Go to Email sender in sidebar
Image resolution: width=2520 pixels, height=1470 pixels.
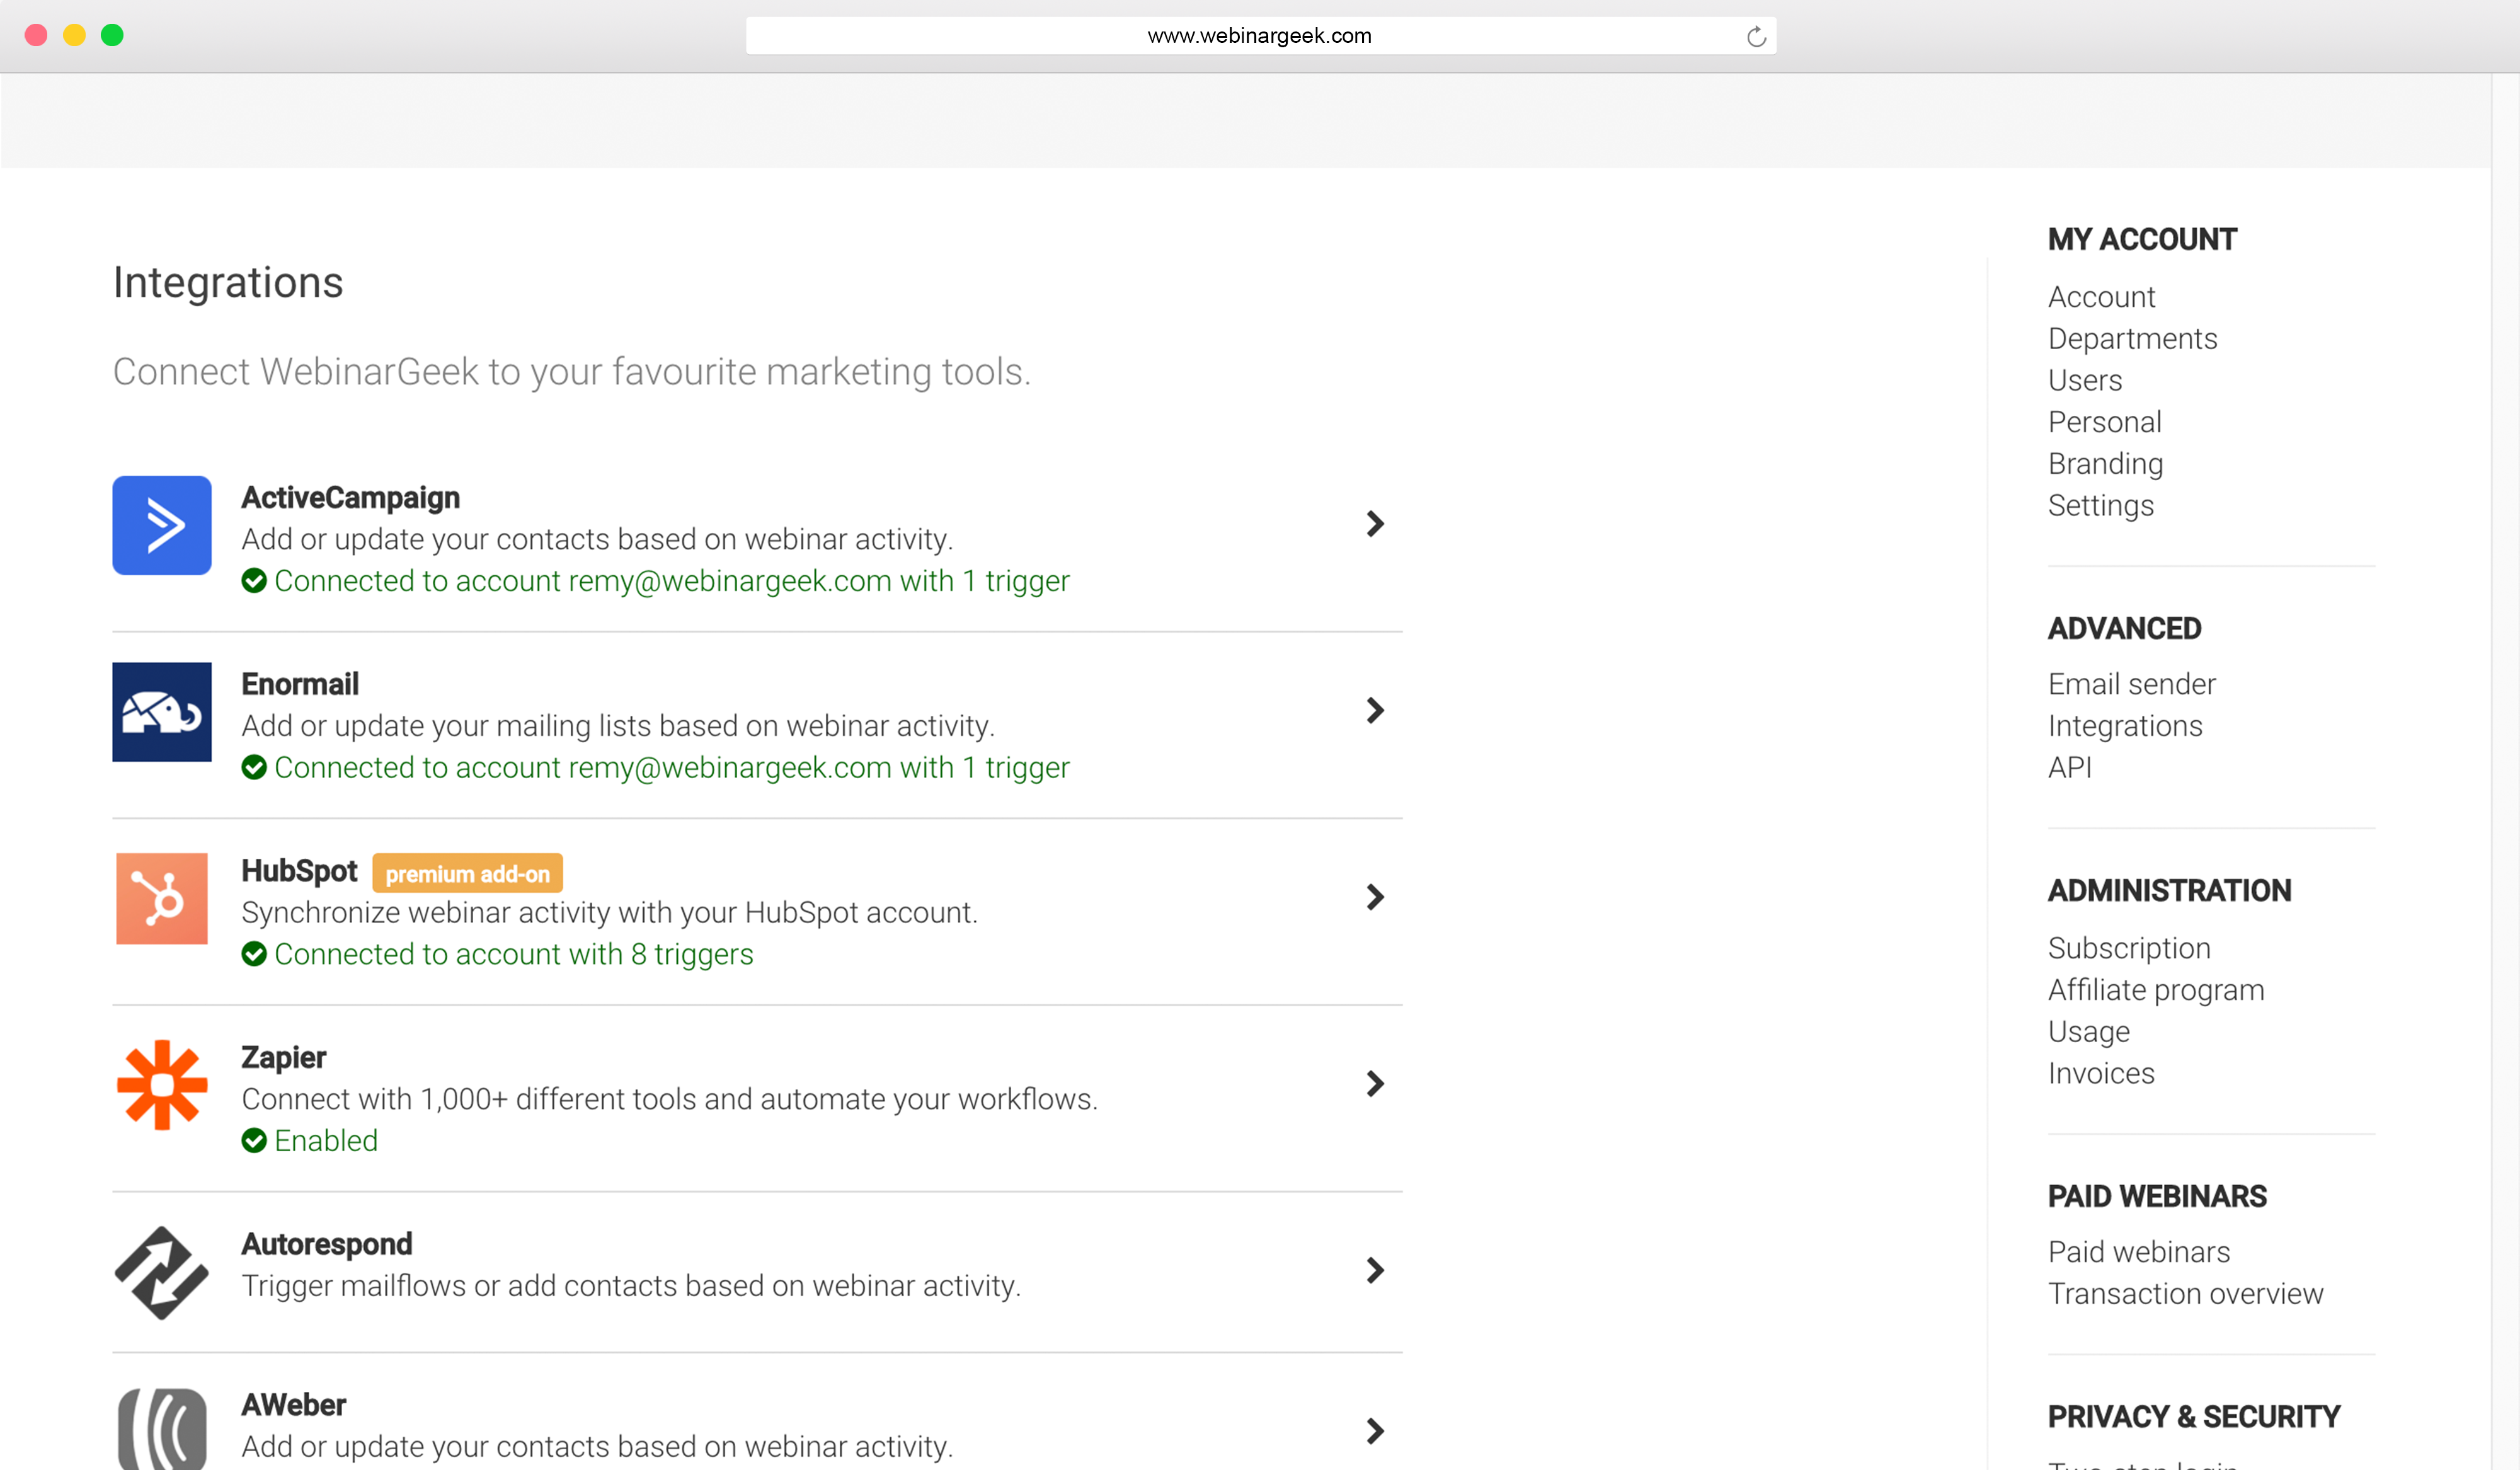coord(2131,684)
